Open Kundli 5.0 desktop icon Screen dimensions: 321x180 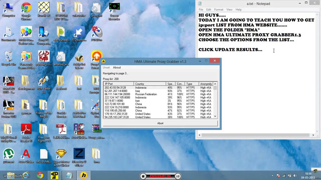44,10
